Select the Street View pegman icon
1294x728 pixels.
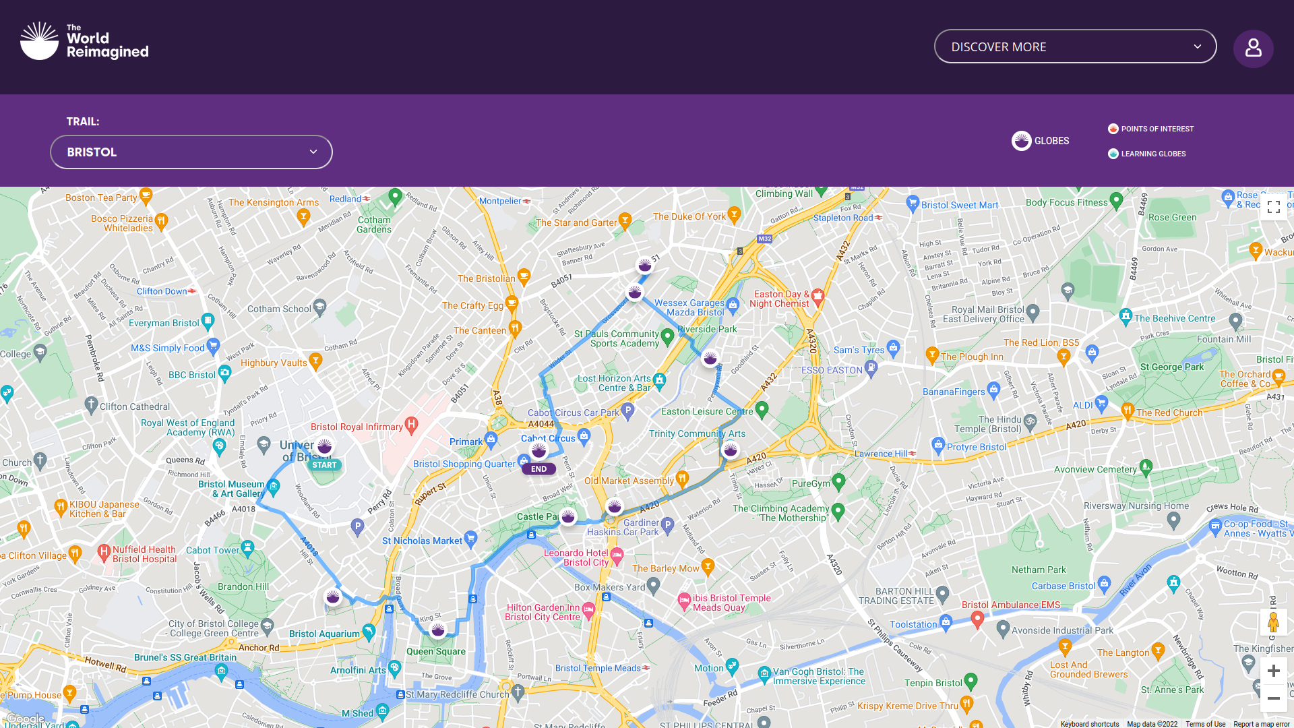coord(1273,622)
